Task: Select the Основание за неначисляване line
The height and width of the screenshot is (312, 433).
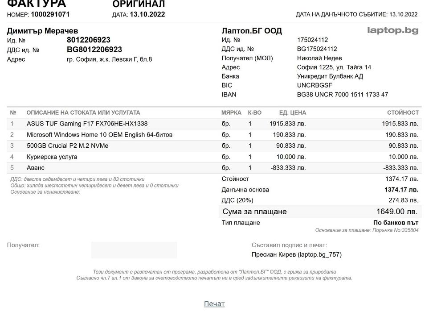Action: tap(45, 192)
